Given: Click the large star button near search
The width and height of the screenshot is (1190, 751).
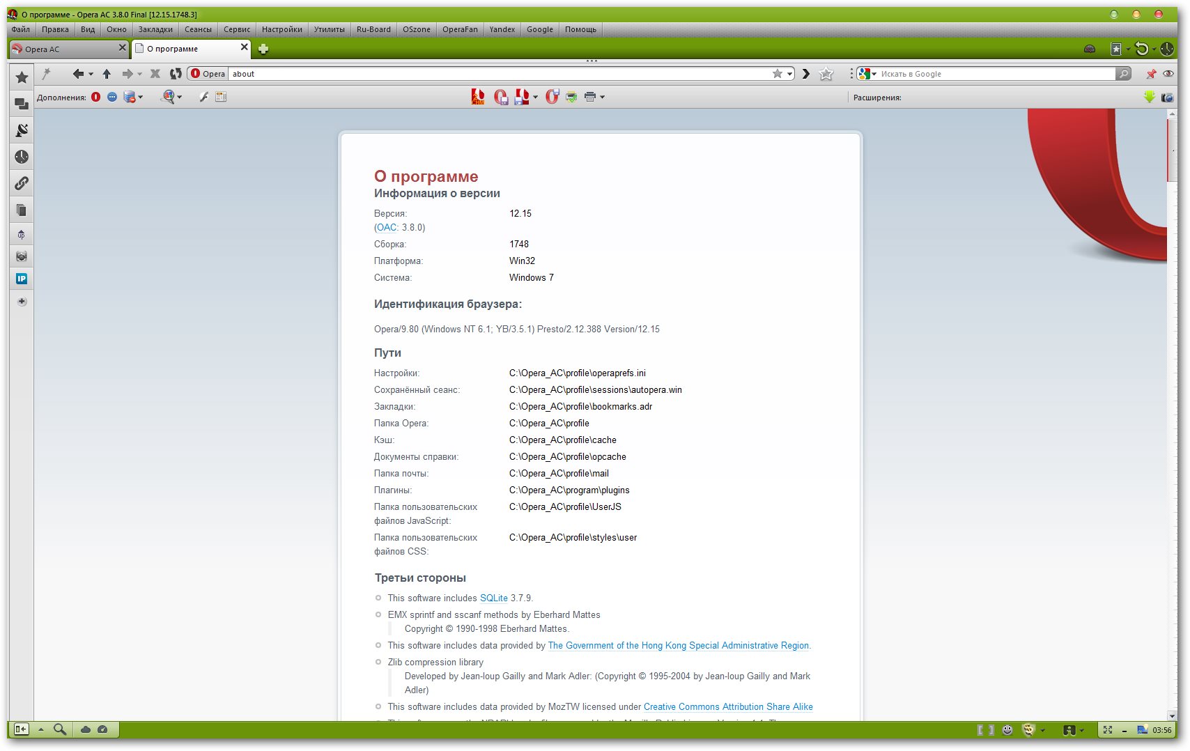Looking at the screenshot, I should coord(826,74).
